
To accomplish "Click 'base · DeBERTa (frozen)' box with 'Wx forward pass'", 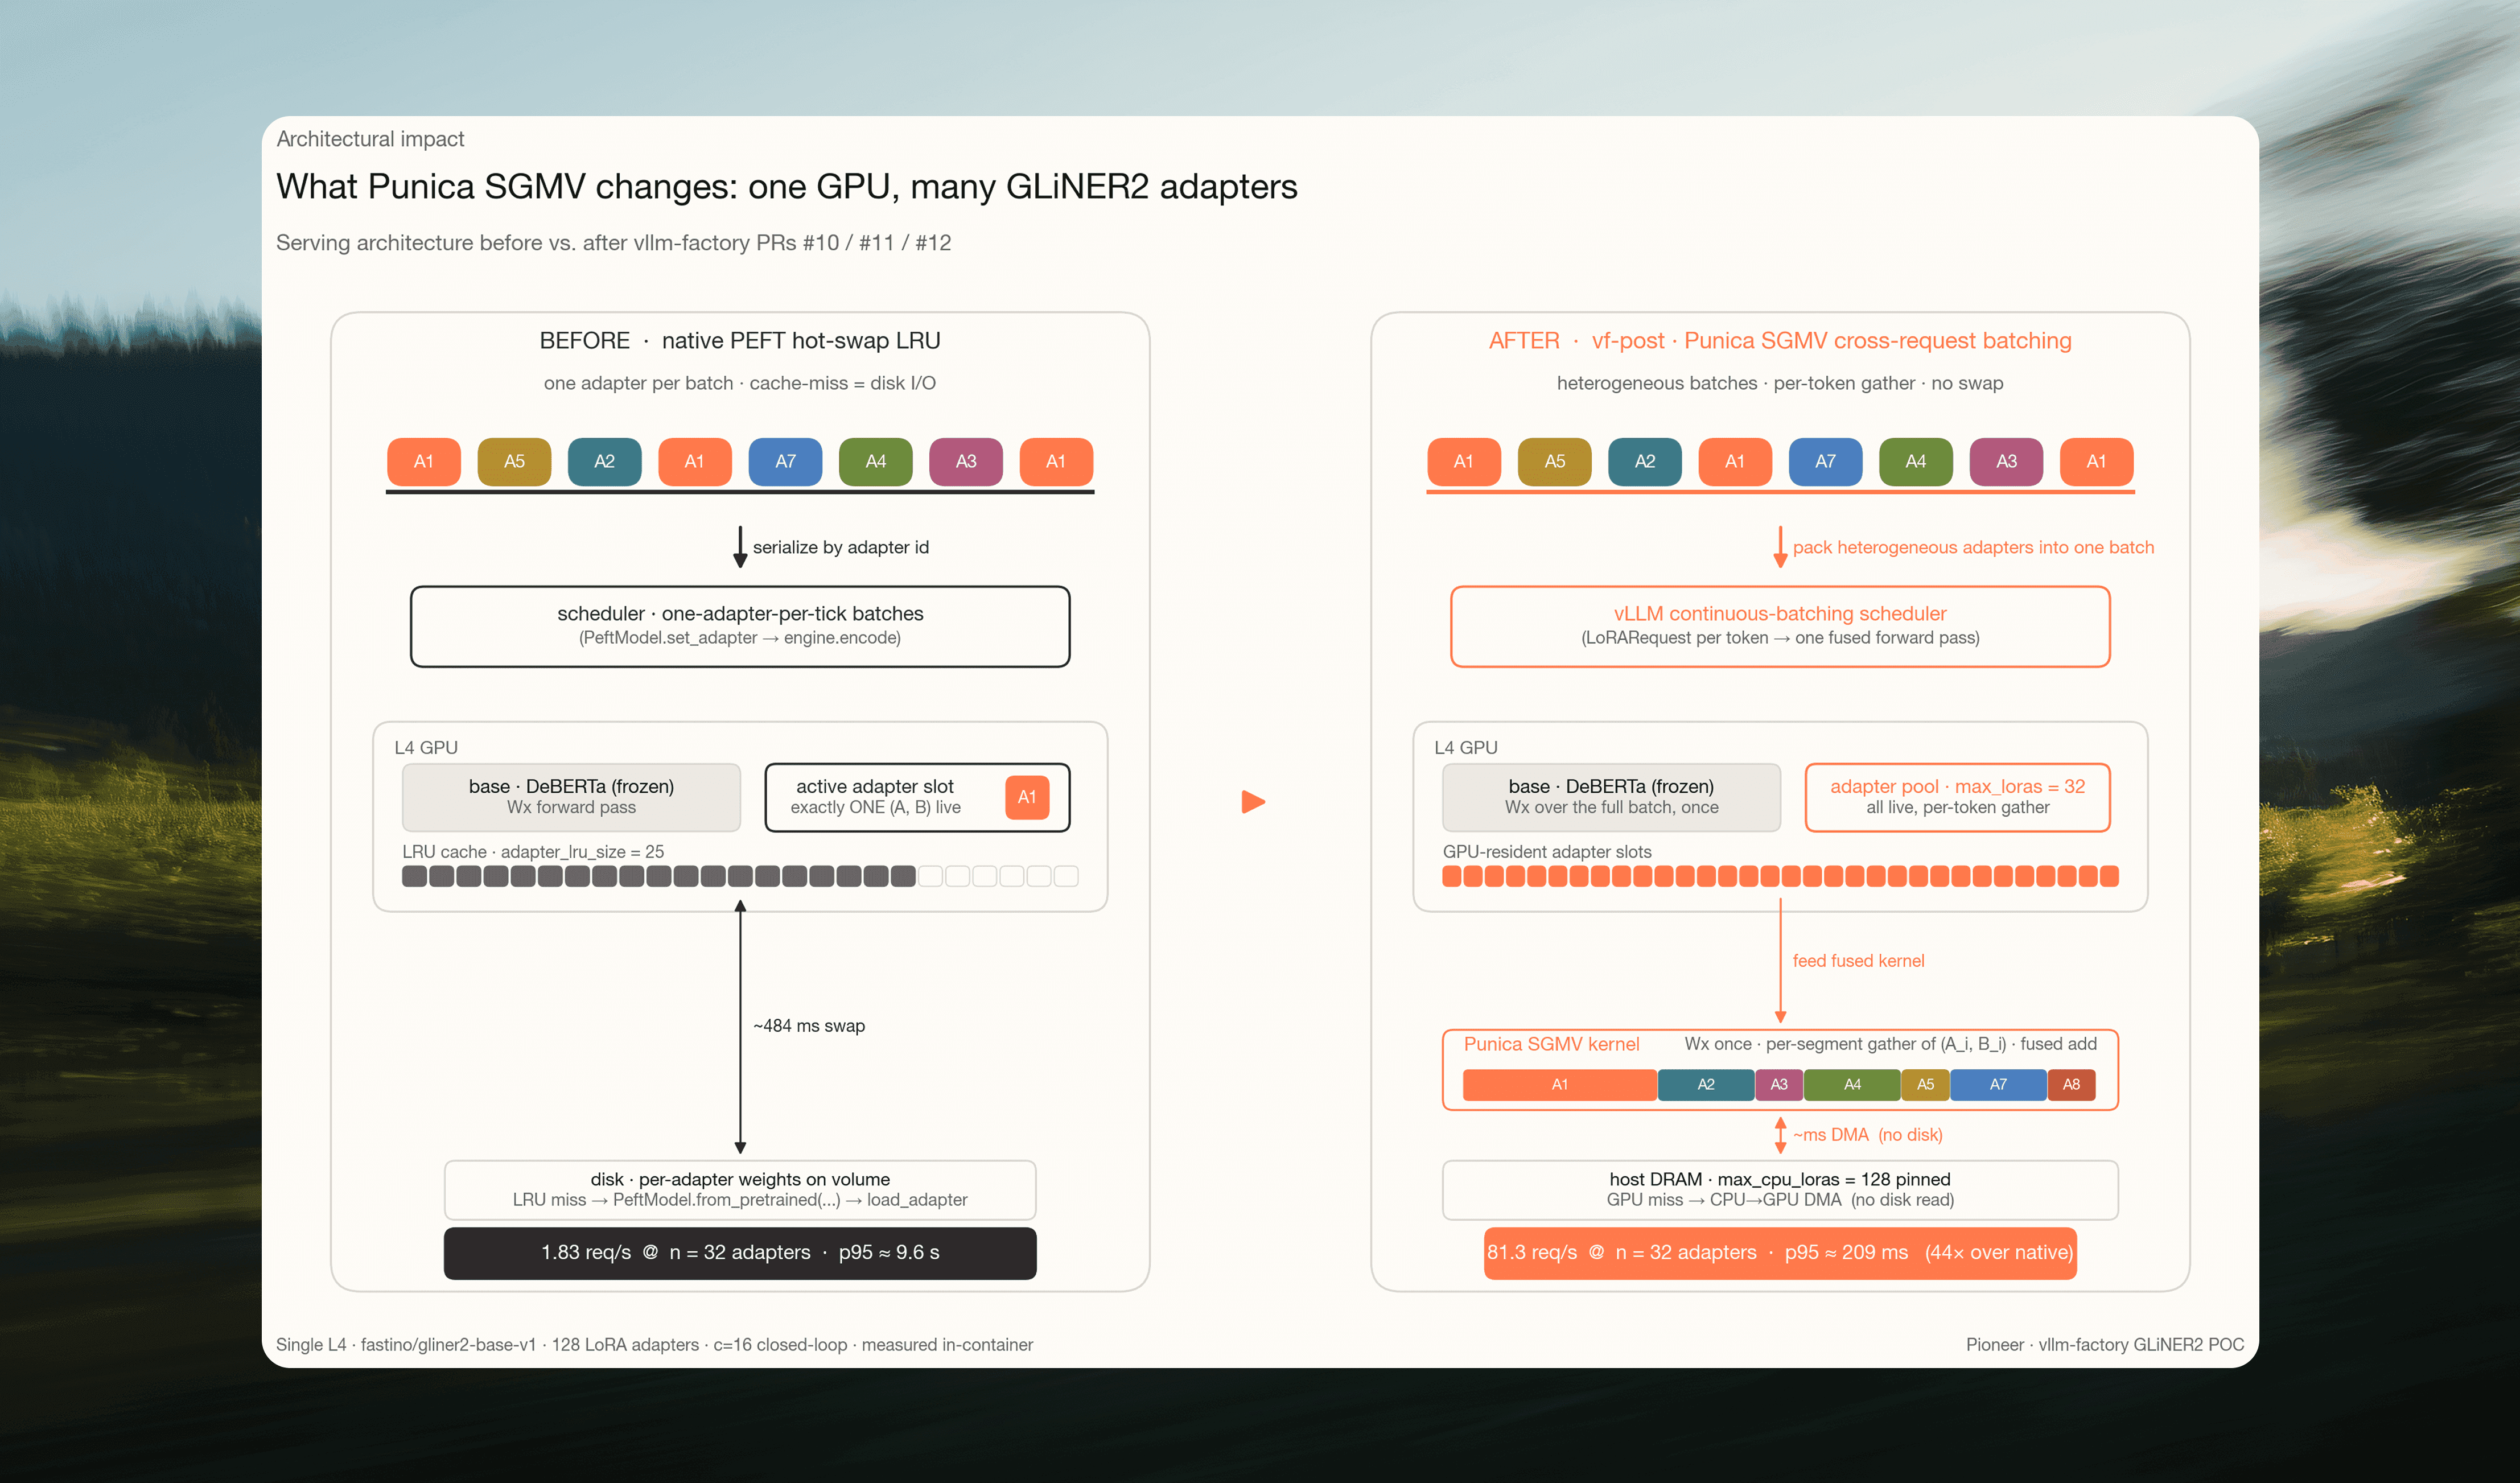I will [x=571, y=797].
